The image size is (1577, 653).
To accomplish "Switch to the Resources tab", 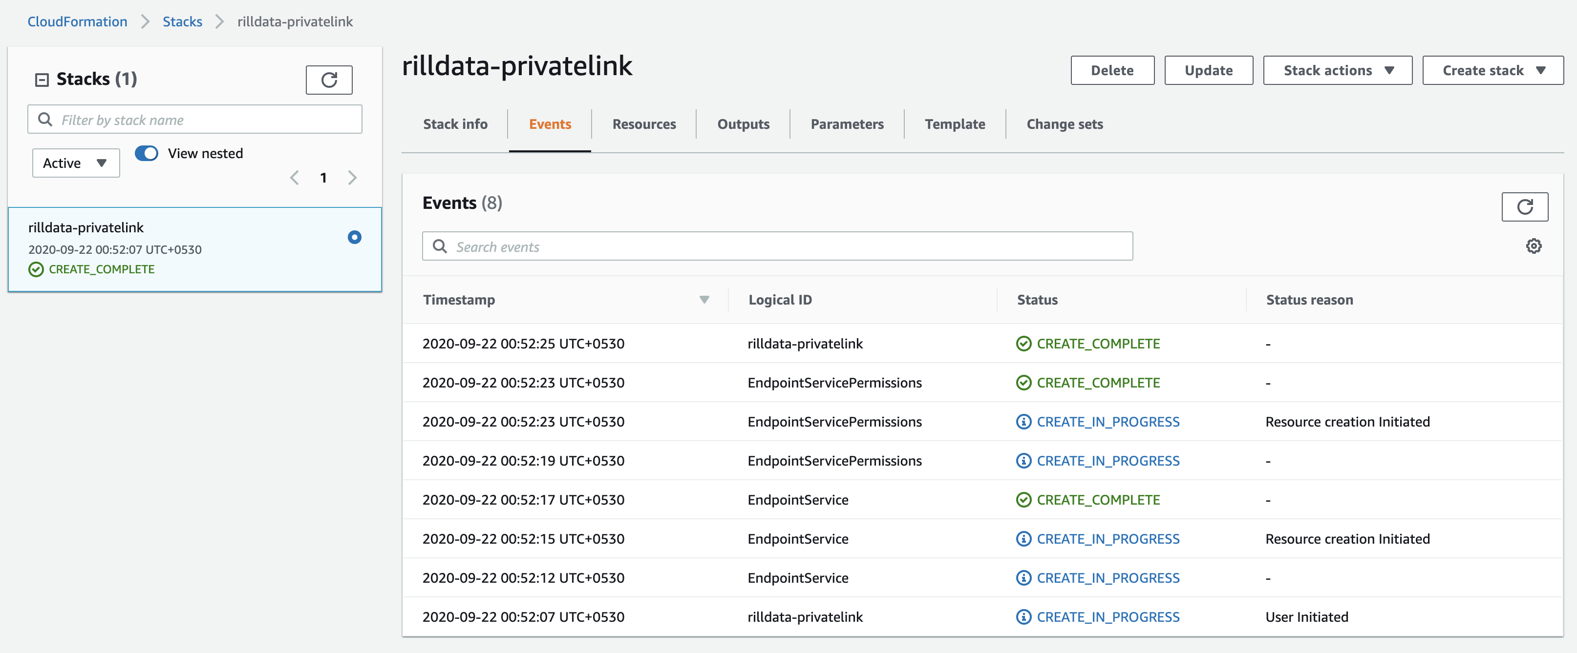I will (643, 124).
